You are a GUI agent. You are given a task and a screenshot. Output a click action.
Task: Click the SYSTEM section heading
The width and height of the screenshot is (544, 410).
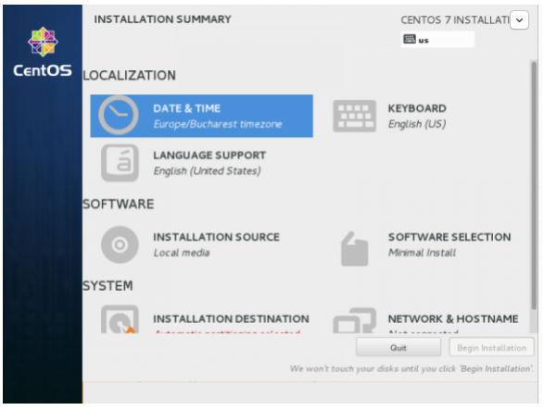pyautogui.click(x=108, y=286)
